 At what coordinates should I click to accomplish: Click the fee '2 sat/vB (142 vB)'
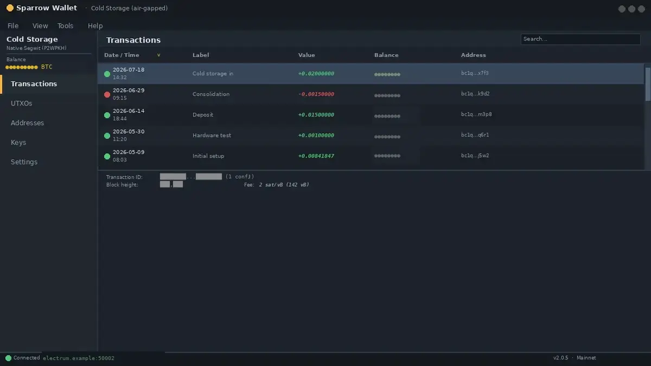pos(284,185)
